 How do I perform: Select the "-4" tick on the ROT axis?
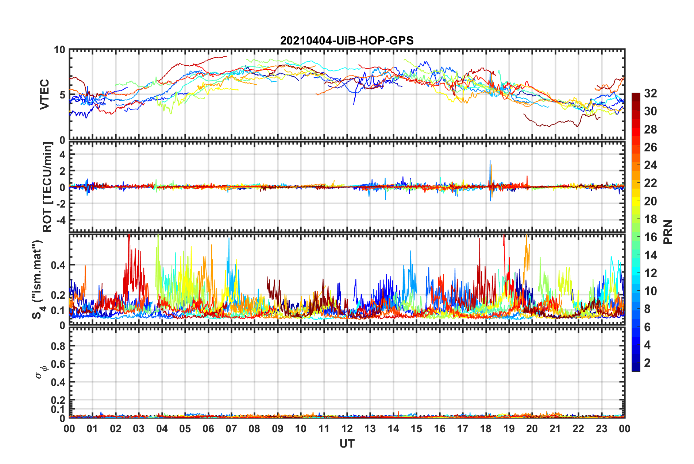(61, 220)
